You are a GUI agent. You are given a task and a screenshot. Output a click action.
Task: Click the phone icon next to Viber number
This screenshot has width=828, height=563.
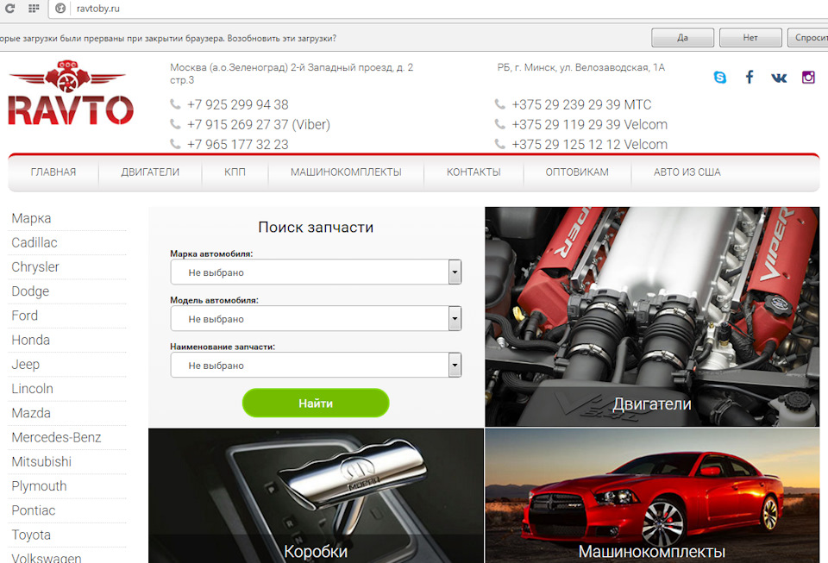[x=175, y=124]
